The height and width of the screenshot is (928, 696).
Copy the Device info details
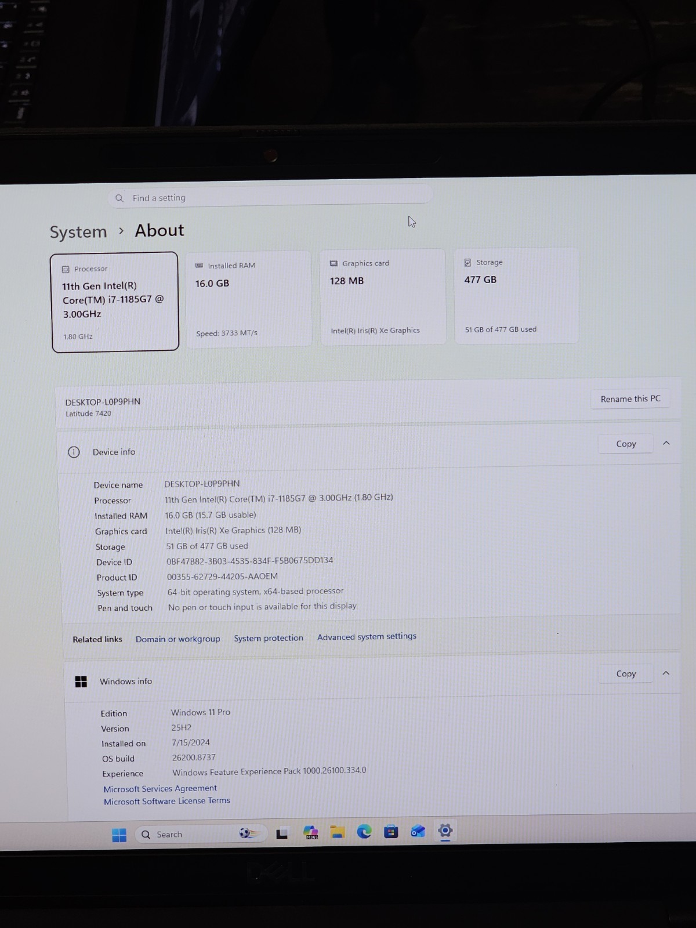626,444
